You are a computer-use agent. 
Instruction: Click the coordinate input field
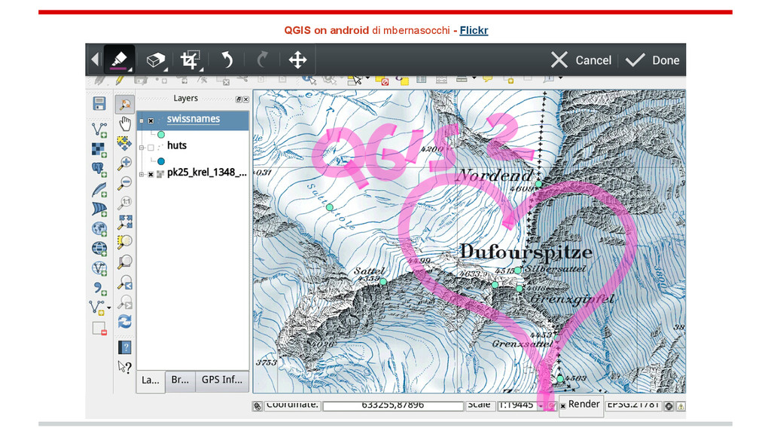393,405
